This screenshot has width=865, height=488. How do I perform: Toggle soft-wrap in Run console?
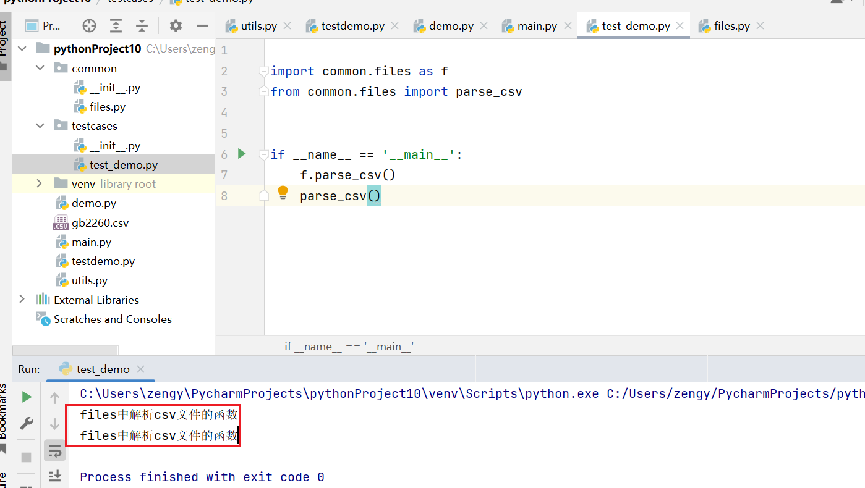(54, 451)
